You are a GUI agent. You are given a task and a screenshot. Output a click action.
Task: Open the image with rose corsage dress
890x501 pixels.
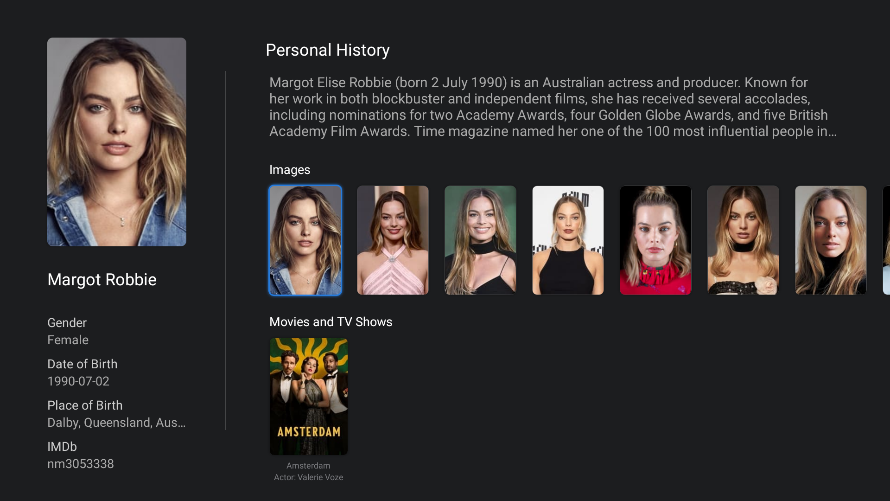(743, 240)
